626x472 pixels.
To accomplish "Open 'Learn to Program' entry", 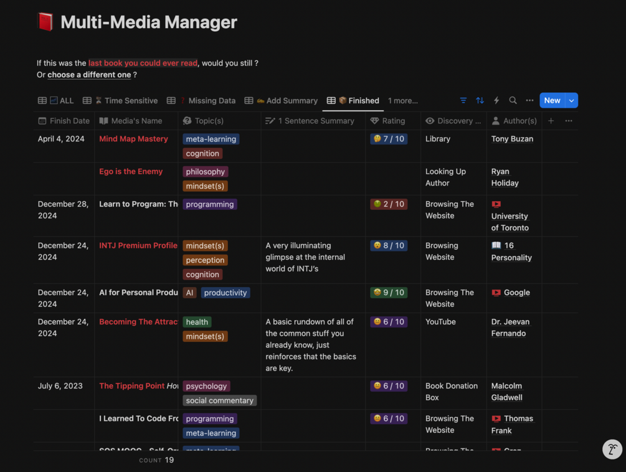I will (138, 204).
